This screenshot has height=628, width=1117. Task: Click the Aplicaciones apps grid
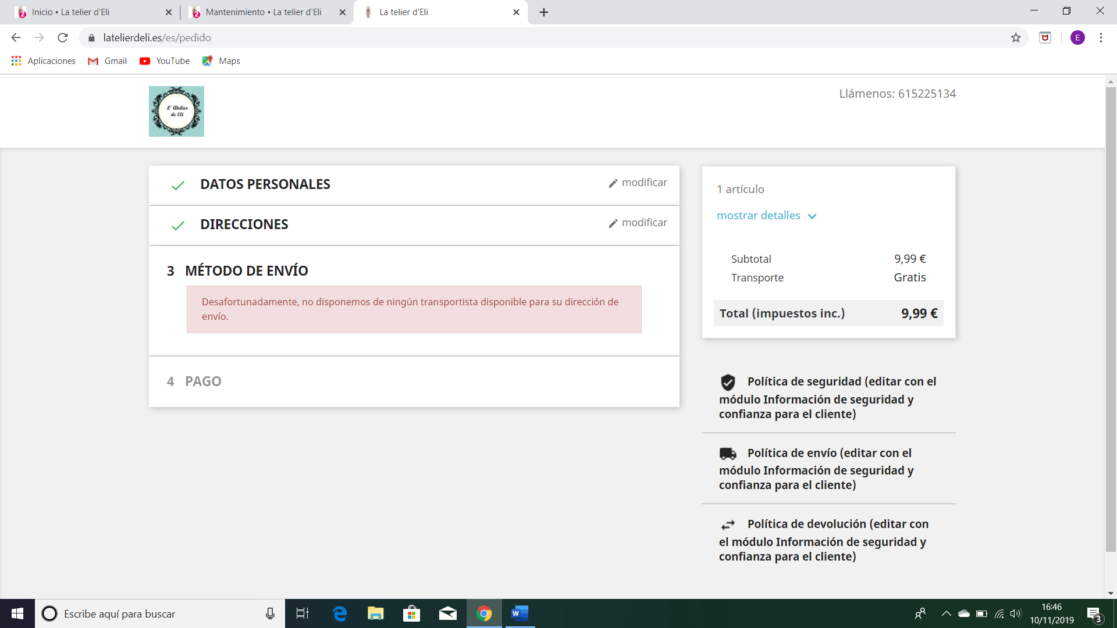[x=44, y=61]
